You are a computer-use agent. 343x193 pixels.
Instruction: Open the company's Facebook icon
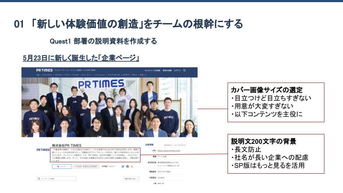coord(128,167)
